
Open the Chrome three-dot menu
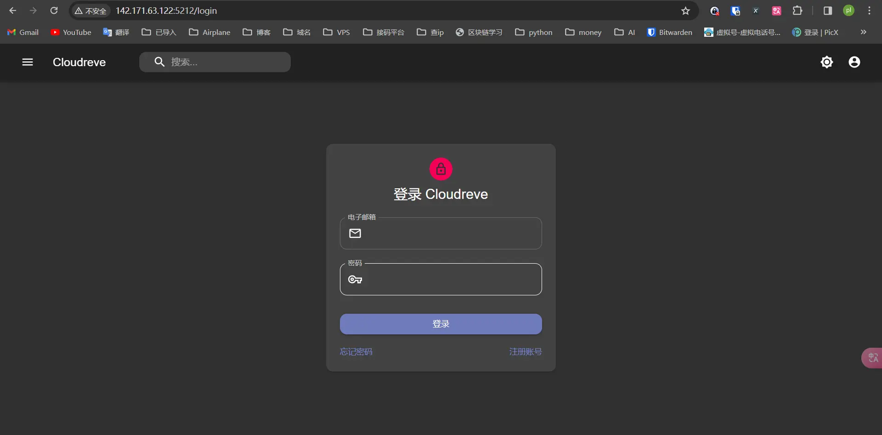click(x=869, y=11)
